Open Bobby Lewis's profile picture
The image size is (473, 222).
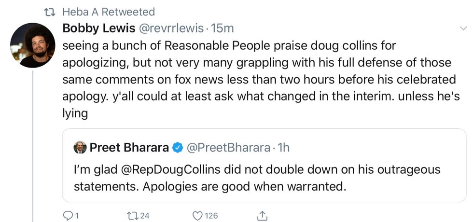[32, 46]
